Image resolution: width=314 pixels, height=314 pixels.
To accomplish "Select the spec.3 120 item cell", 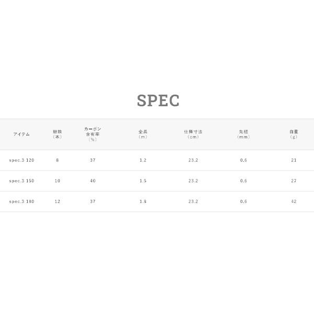I will (x=21, y=160).
